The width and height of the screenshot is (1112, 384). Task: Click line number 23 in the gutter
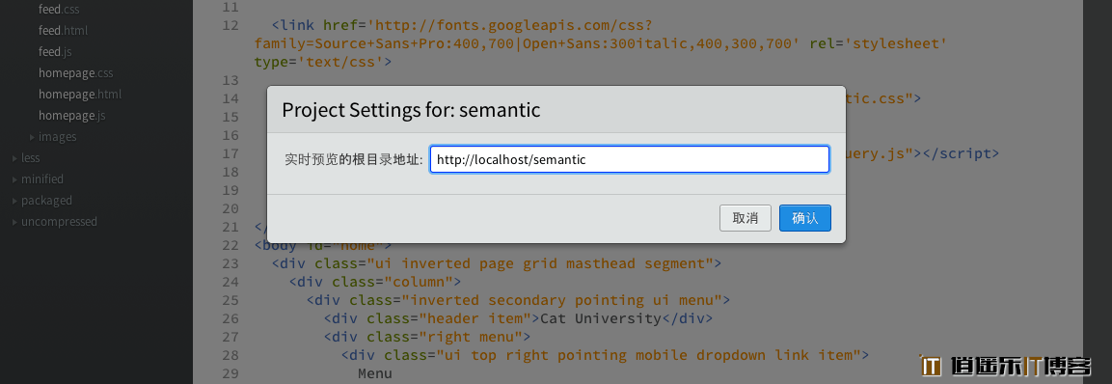click(x=230, y=264)
